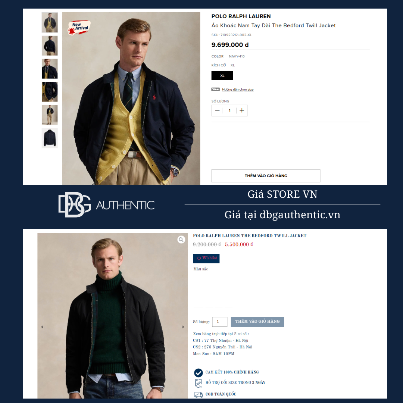Click the ruler size guide icon
Viewport: 403px width, 403px height.
tap(215, 89)
